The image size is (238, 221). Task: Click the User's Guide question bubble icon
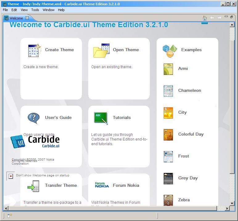point(34,118)
